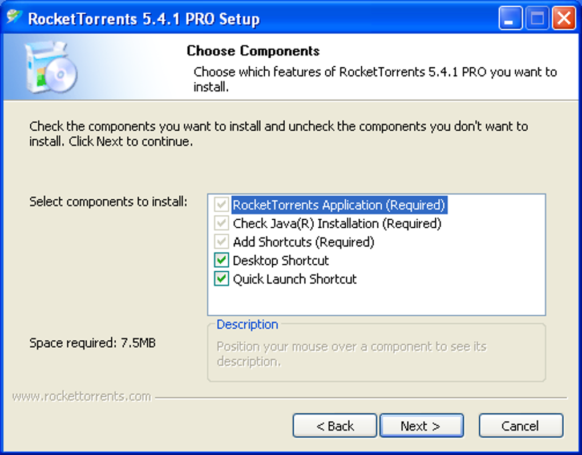Click the RocketTorrents icon in the title bar
582x455 pixels.
14,18
